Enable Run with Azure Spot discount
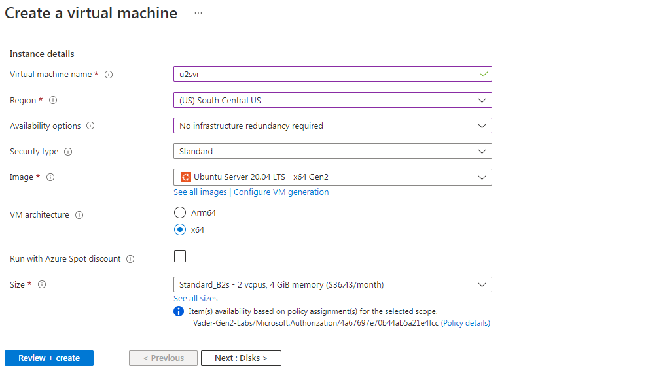The image size is (665, 372). (180, 256)
